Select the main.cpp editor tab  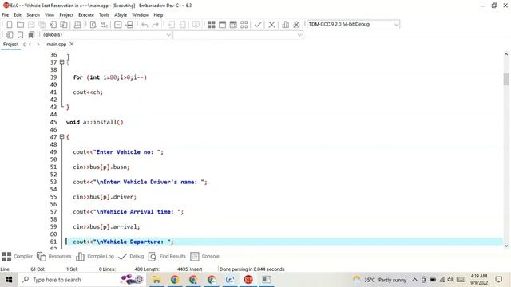pyautogui.click(x=57, y=45)
